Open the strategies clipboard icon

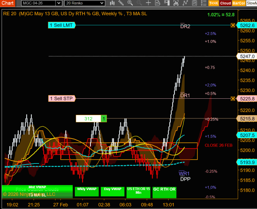tap(194, 3)
